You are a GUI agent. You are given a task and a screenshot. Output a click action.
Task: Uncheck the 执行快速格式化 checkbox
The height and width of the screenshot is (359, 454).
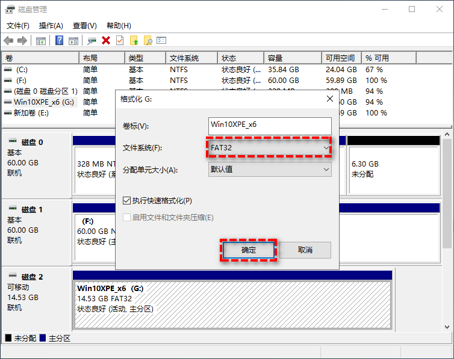point(126,200)
